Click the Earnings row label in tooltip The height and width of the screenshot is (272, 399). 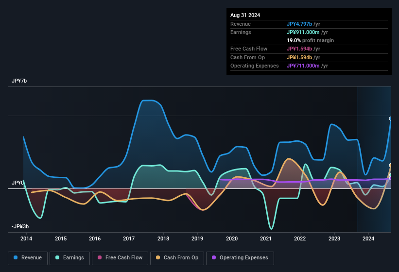[x=241, y=32]
